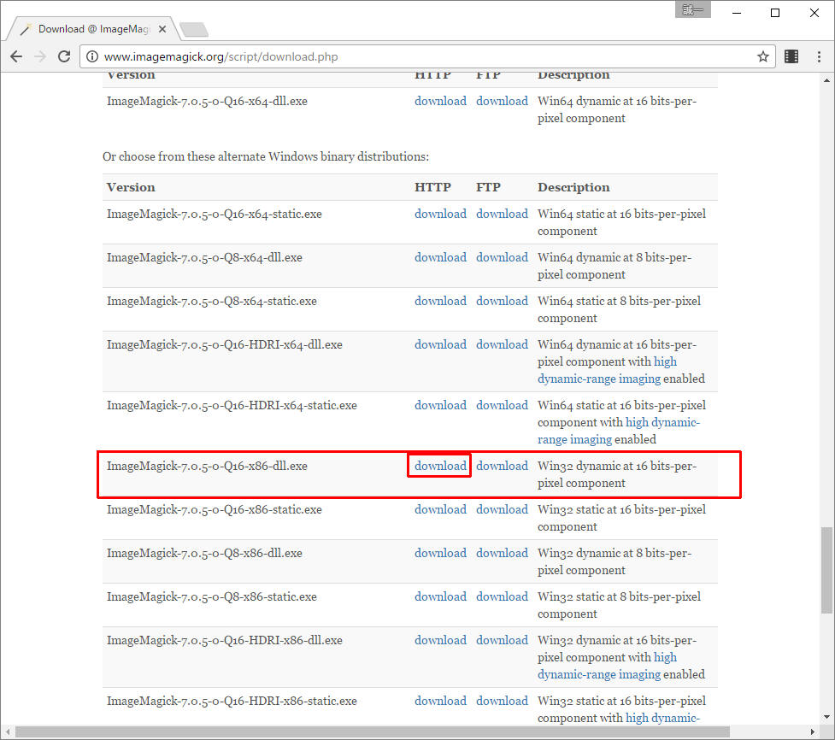
Task: Reload the ImageMagick download page
Action: click(64, 56)
